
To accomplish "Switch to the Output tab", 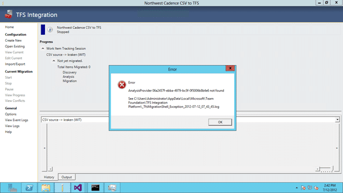I will pos(66,177).
